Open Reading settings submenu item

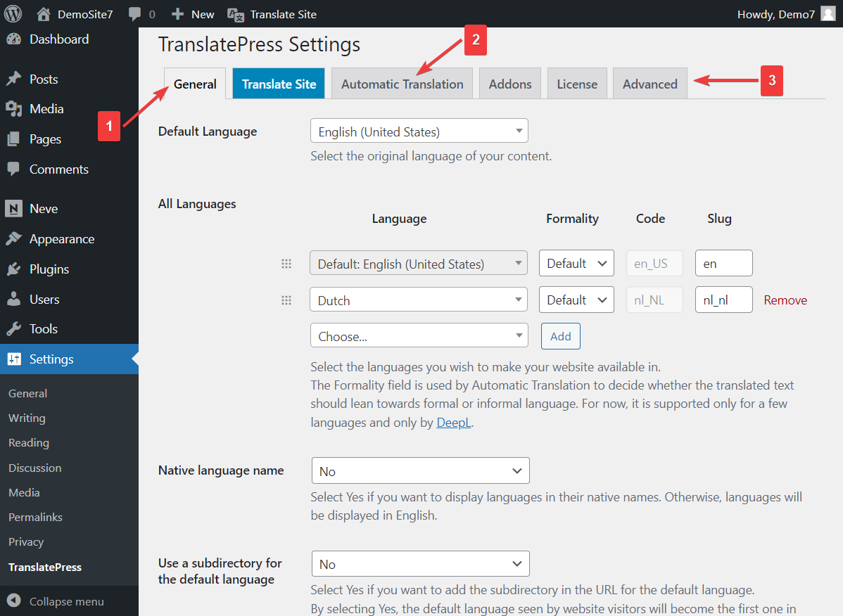click(x=28, y=442)
